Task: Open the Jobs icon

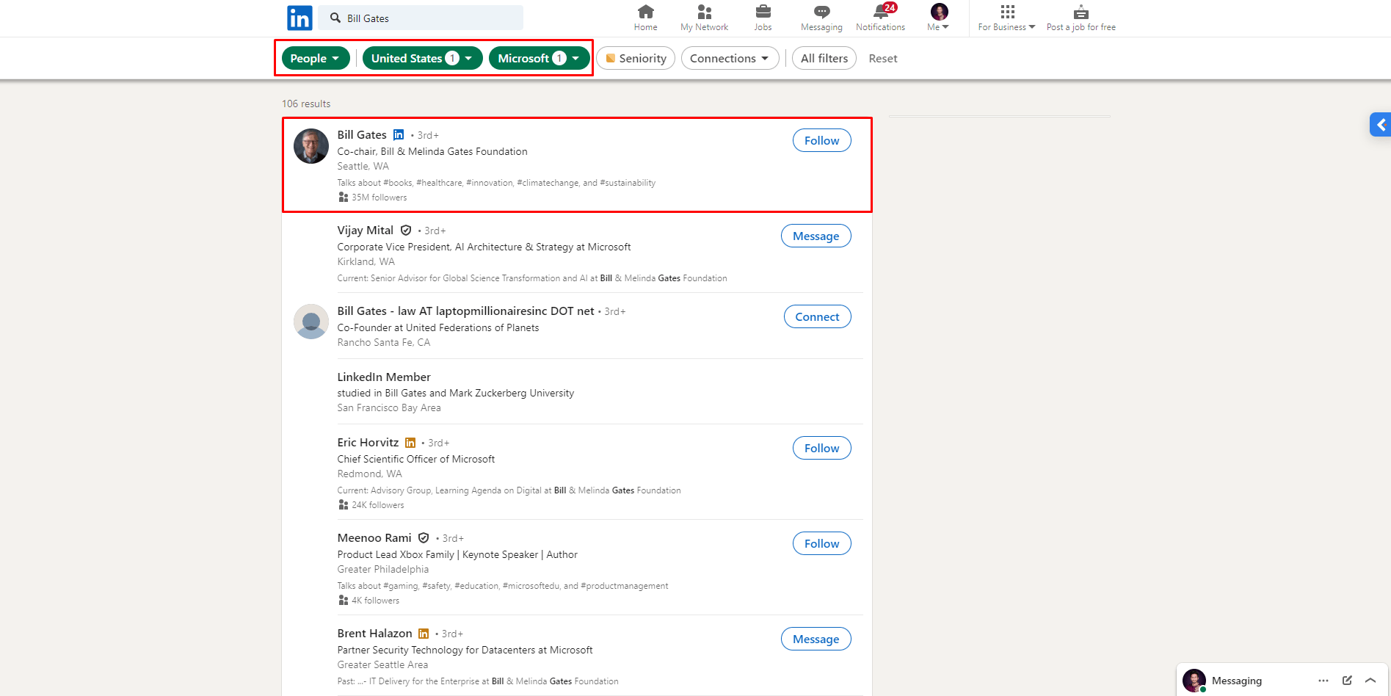Action: tap(763, 12)
